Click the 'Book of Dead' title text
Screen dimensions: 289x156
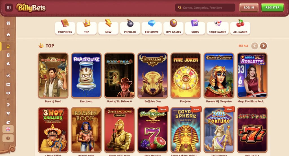coord(53,101)
